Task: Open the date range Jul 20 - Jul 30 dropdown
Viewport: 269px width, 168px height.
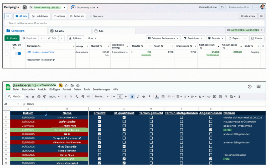Action: tap(245, 30)
